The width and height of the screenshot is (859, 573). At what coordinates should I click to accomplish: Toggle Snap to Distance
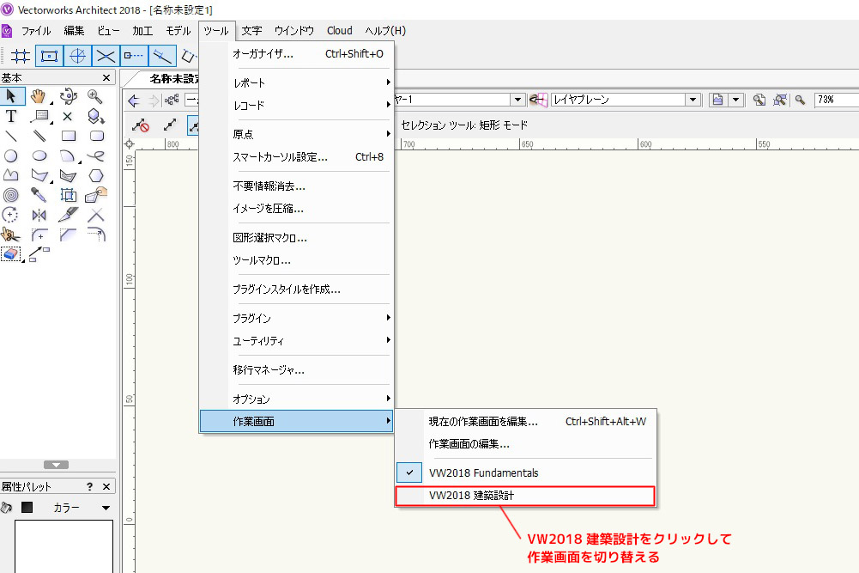point(163,56)
